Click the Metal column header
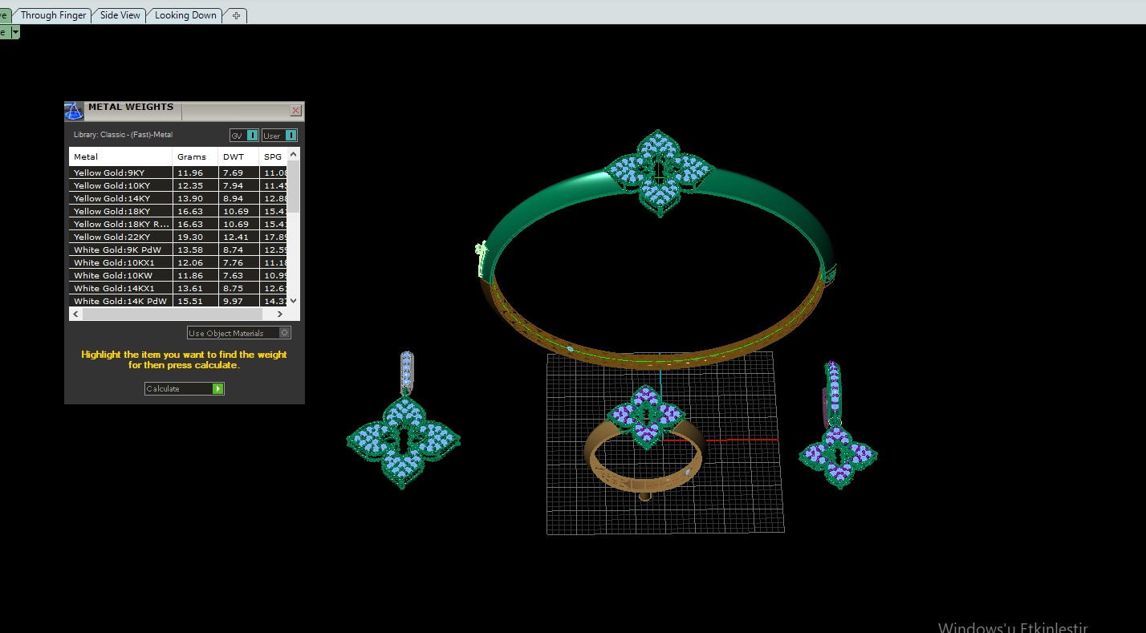1146x633 pixels. 120,156
